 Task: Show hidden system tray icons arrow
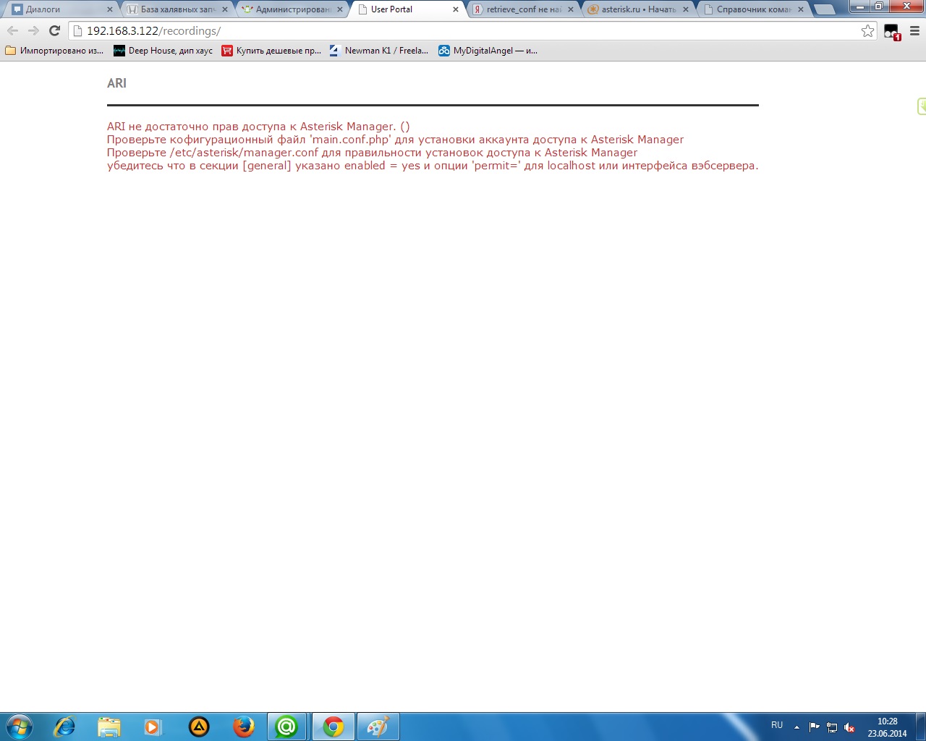tap(797, 727)
